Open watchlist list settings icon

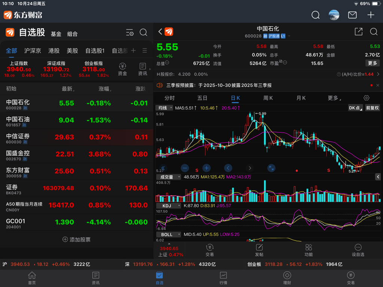[130, 33]
